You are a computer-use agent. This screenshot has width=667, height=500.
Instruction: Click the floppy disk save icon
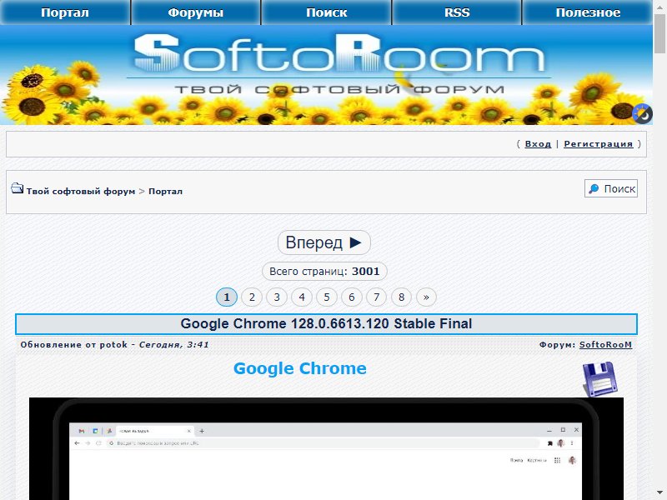pyautogui.click(x=599, y=379)
